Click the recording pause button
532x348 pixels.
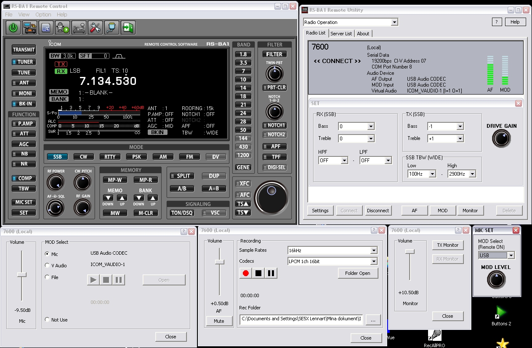tap(271, 273)
